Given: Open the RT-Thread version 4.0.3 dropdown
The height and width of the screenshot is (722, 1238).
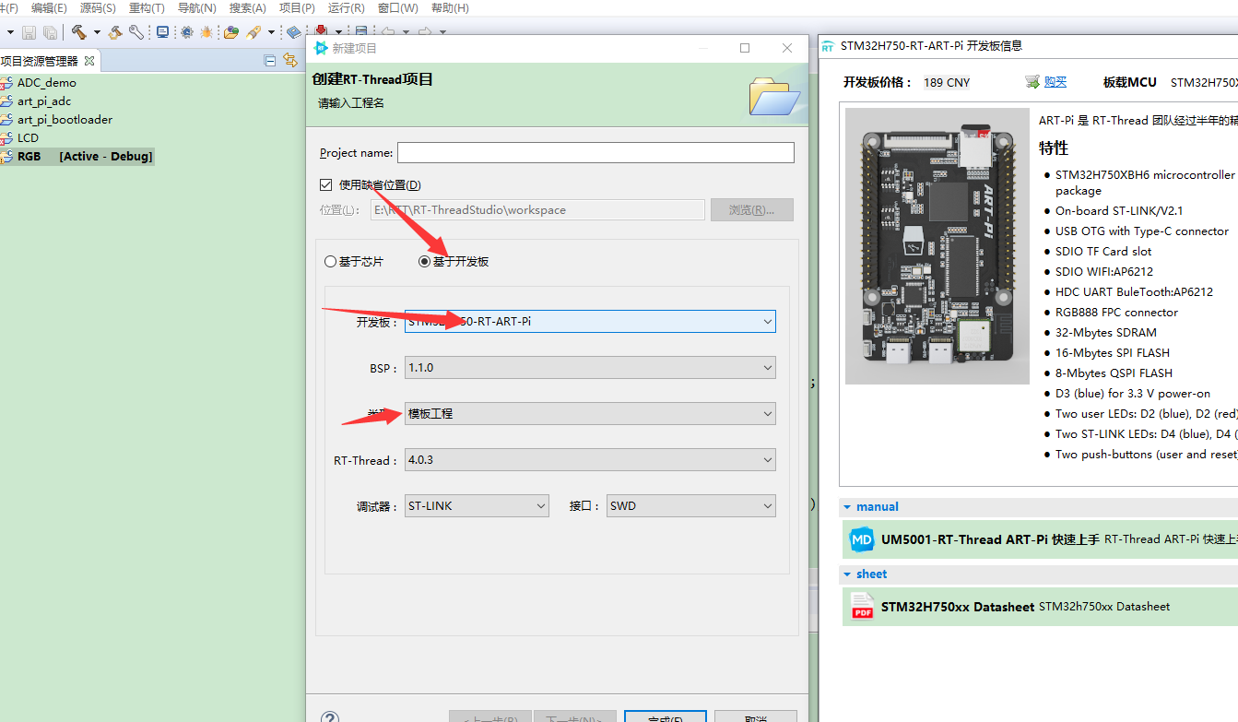Looking at the screenshot, I should click(x=590, y=460).
